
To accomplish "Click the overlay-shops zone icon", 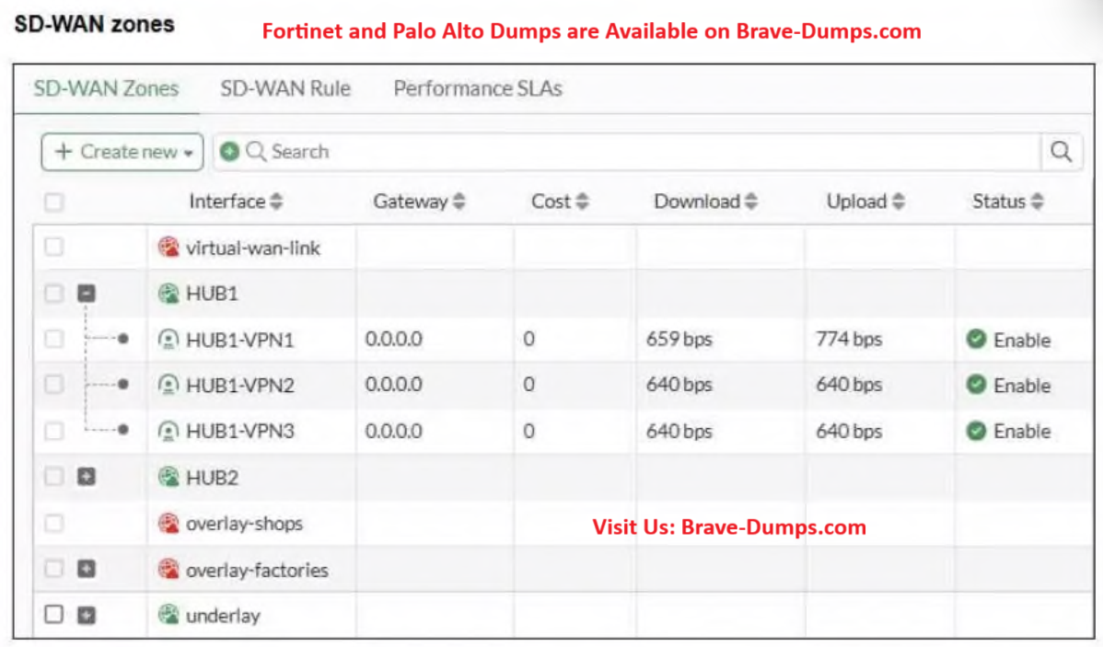I will 168,524.
